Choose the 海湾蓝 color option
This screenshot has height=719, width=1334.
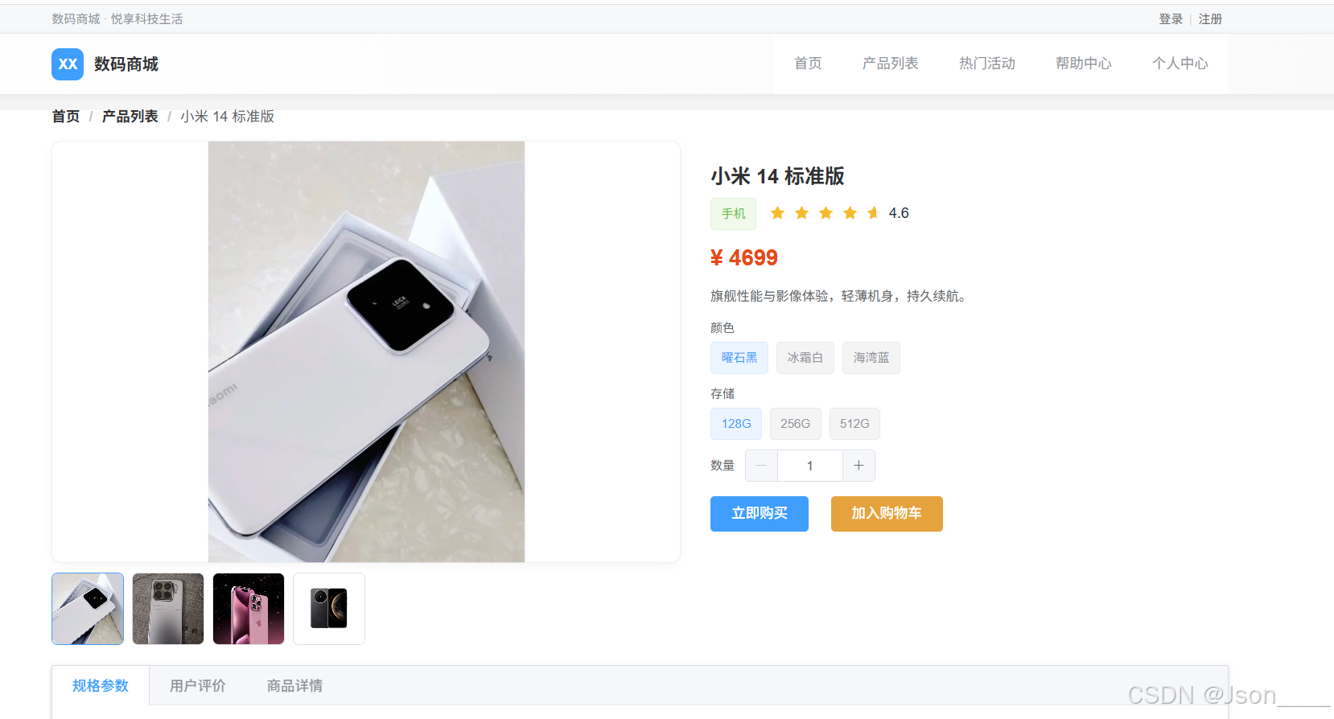(871, 358)
